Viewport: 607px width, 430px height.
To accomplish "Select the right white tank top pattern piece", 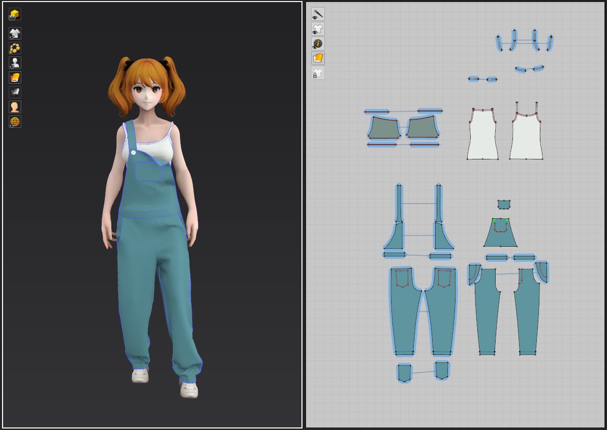I will (x=526, y=137).
